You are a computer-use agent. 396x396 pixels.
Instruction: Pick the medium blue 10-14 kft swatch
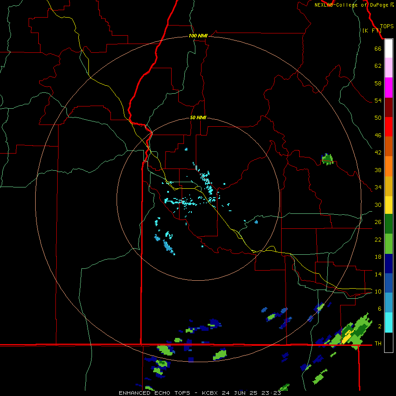point(389,283)
